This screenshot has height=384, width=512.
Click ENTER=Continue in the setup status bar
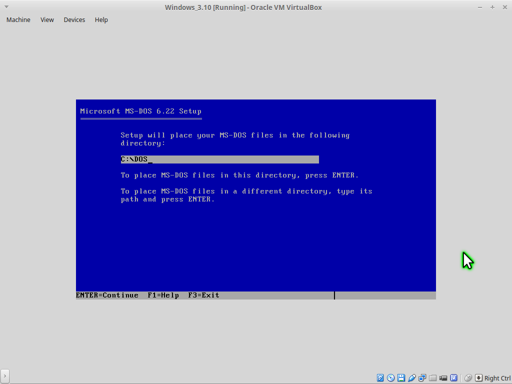107,295
